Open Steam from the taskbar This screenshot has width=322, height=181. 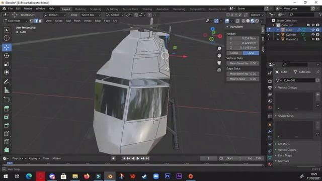[x=144, y=176]
